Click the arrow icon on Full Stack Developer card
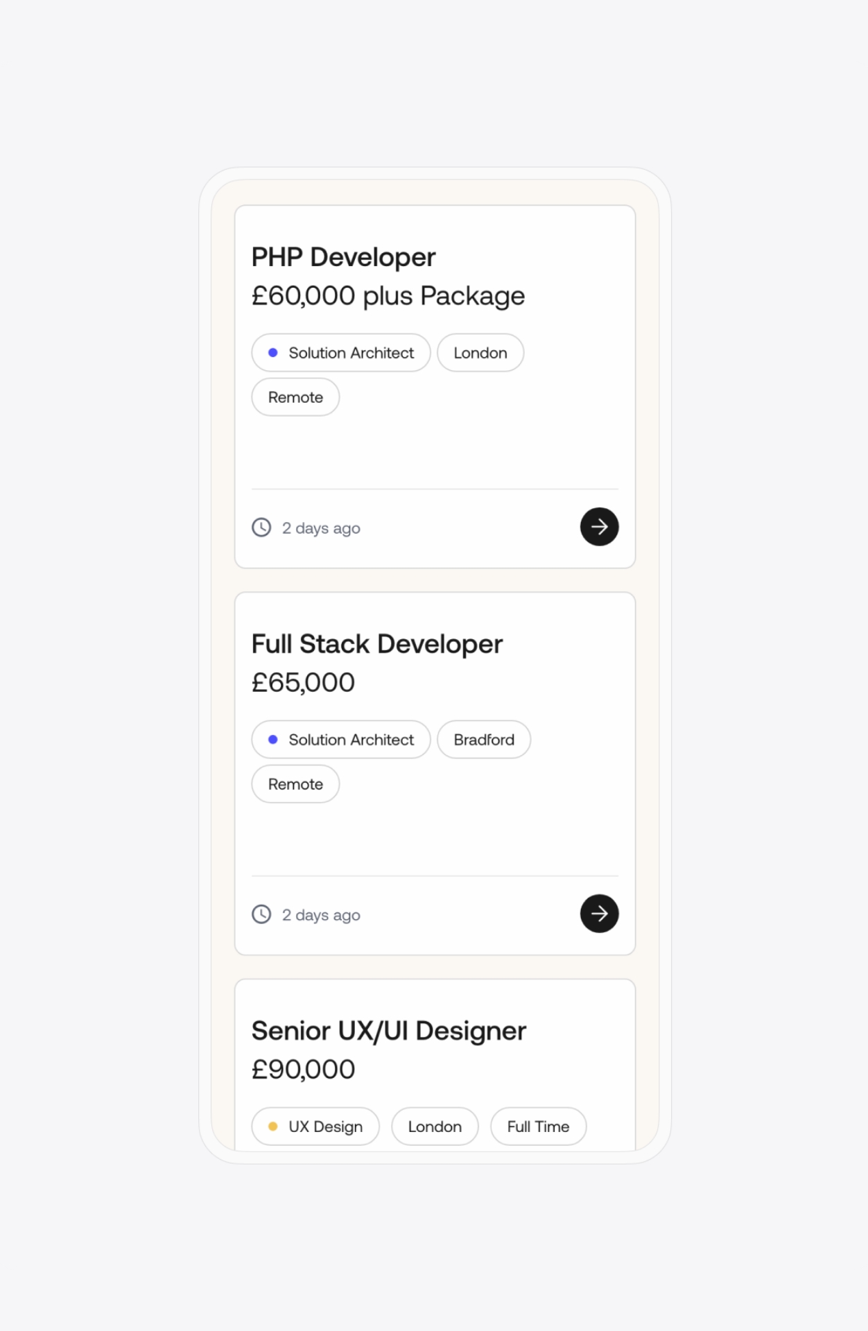 [x=598, y=914]
